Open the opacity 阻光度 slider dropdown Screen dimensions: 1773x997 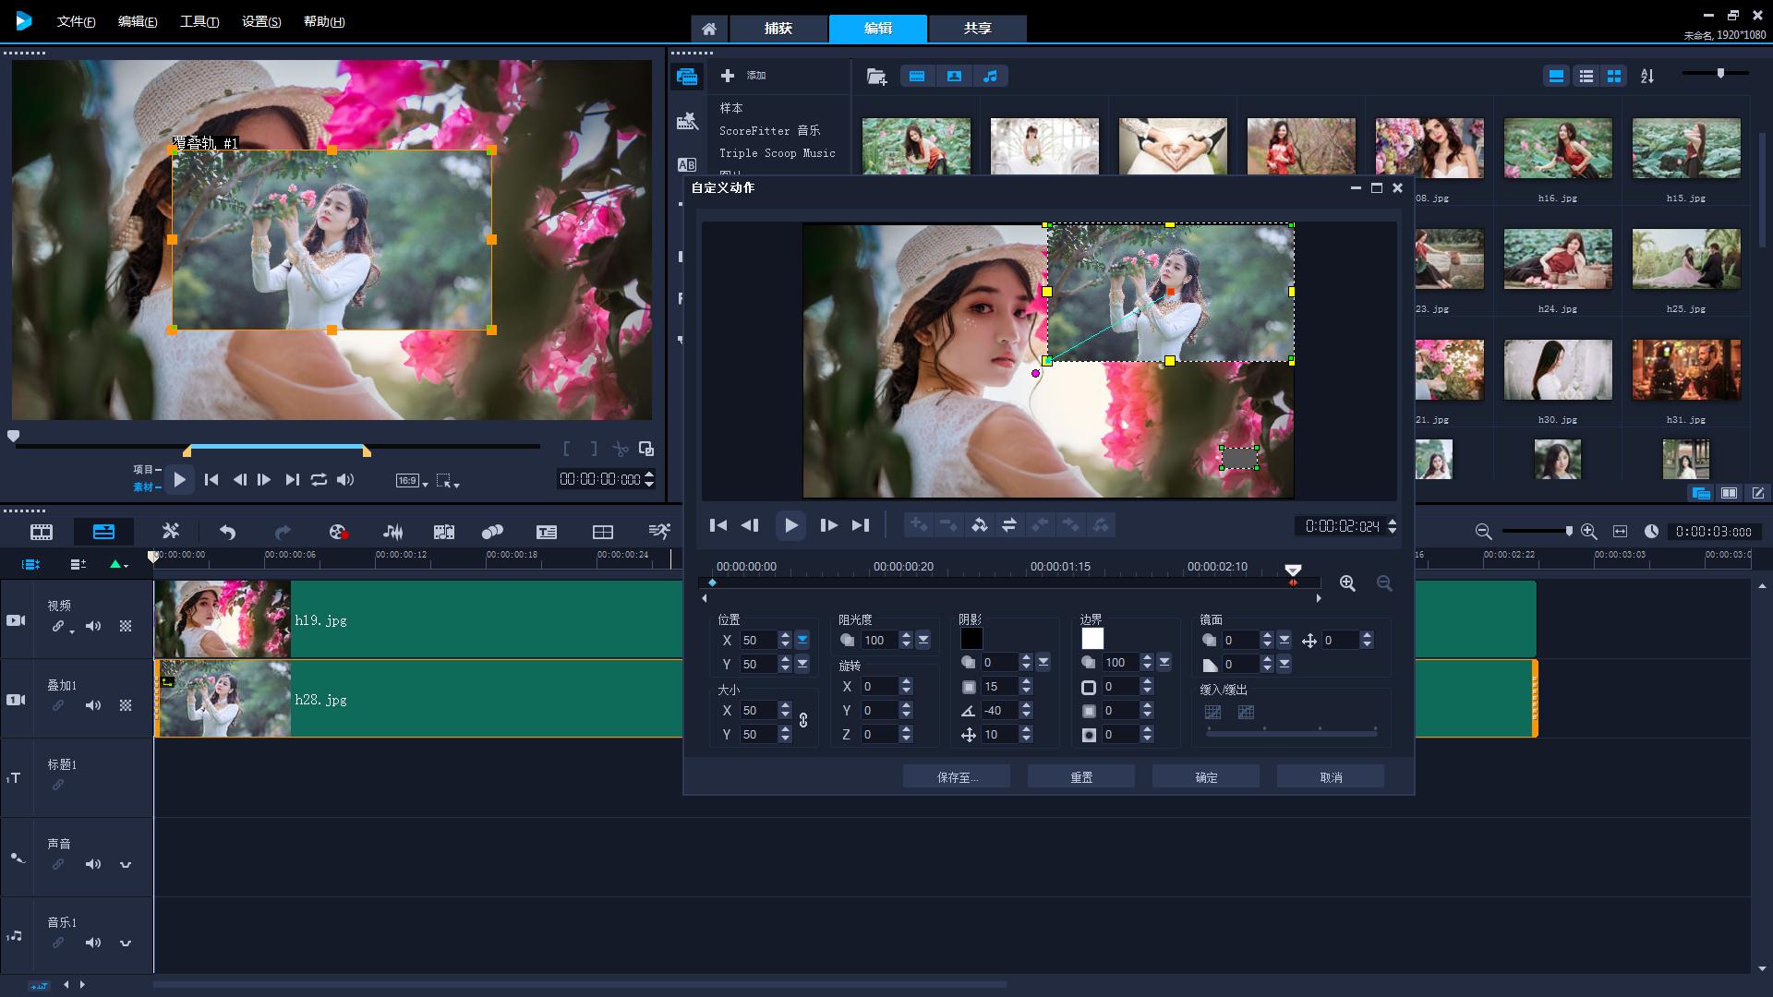click(x=923, y=640)
